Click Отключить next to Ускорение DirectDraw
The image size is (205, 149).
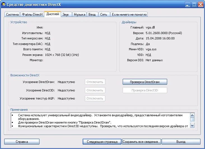pyautogui.click(x=95, y=82)
